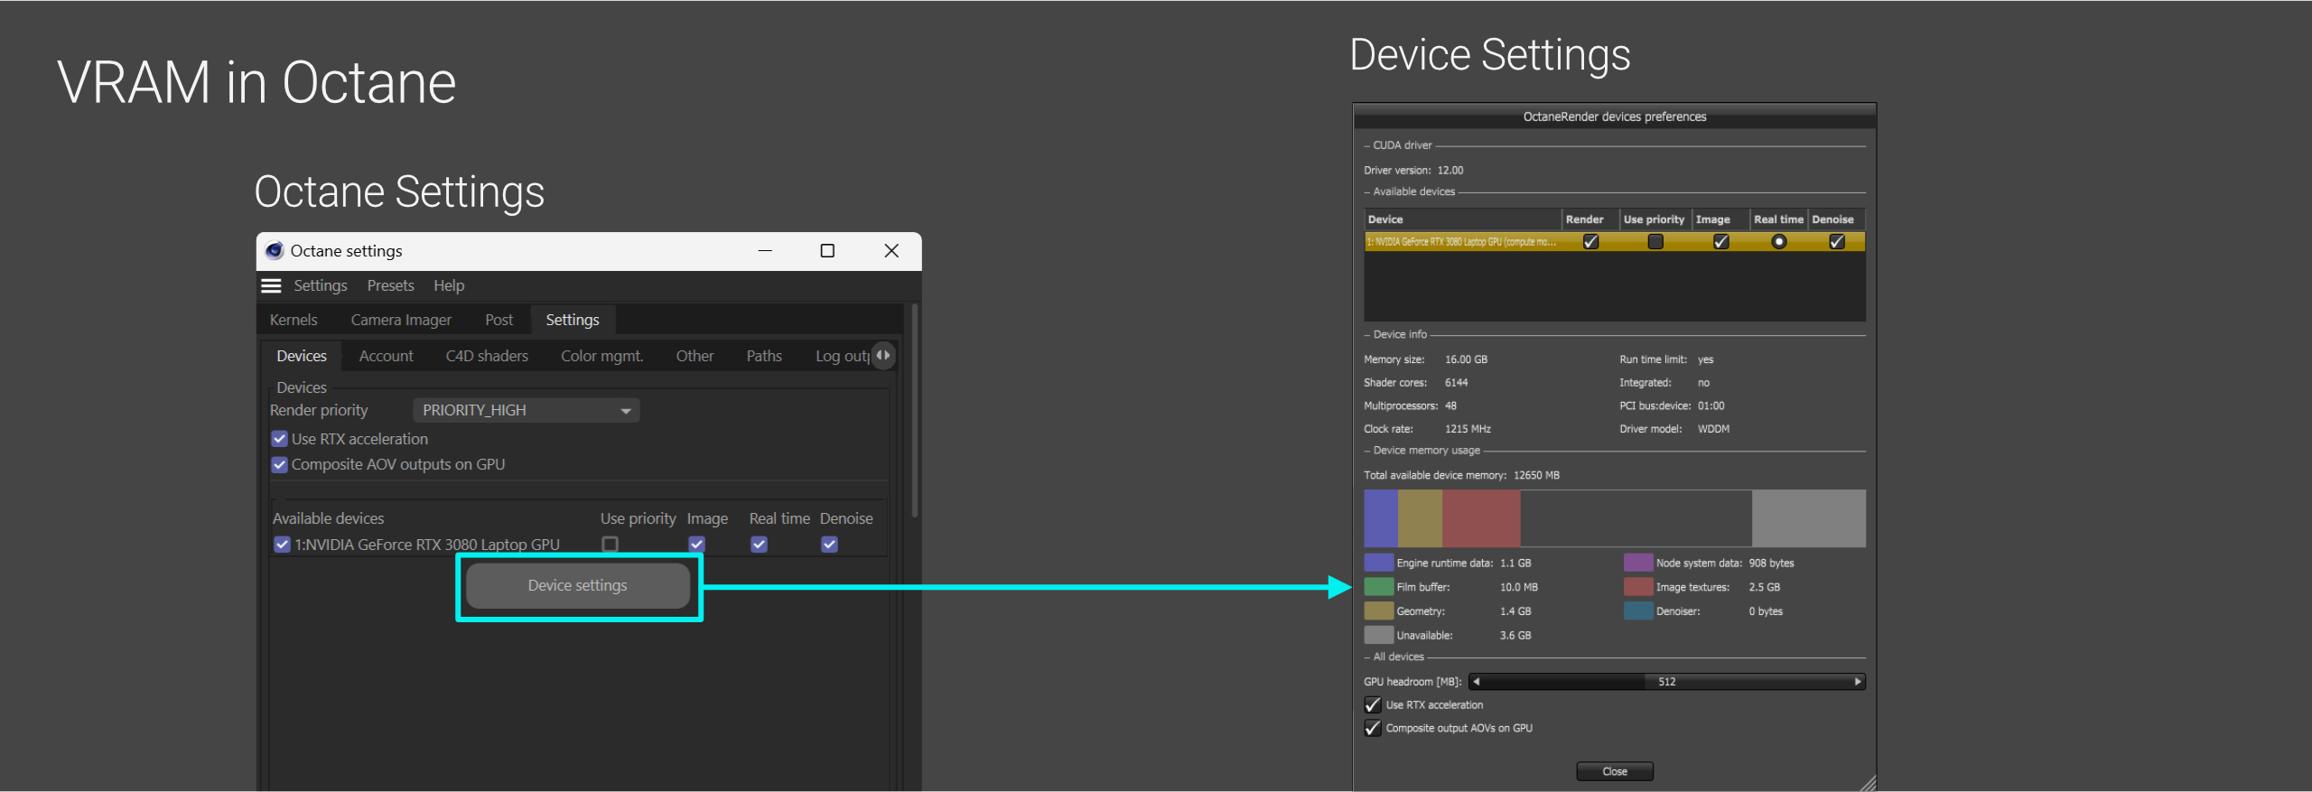2312x792 pixels.
Task: Disable Use RTX acceleration in Octane settings
Action: pos(280,439)
